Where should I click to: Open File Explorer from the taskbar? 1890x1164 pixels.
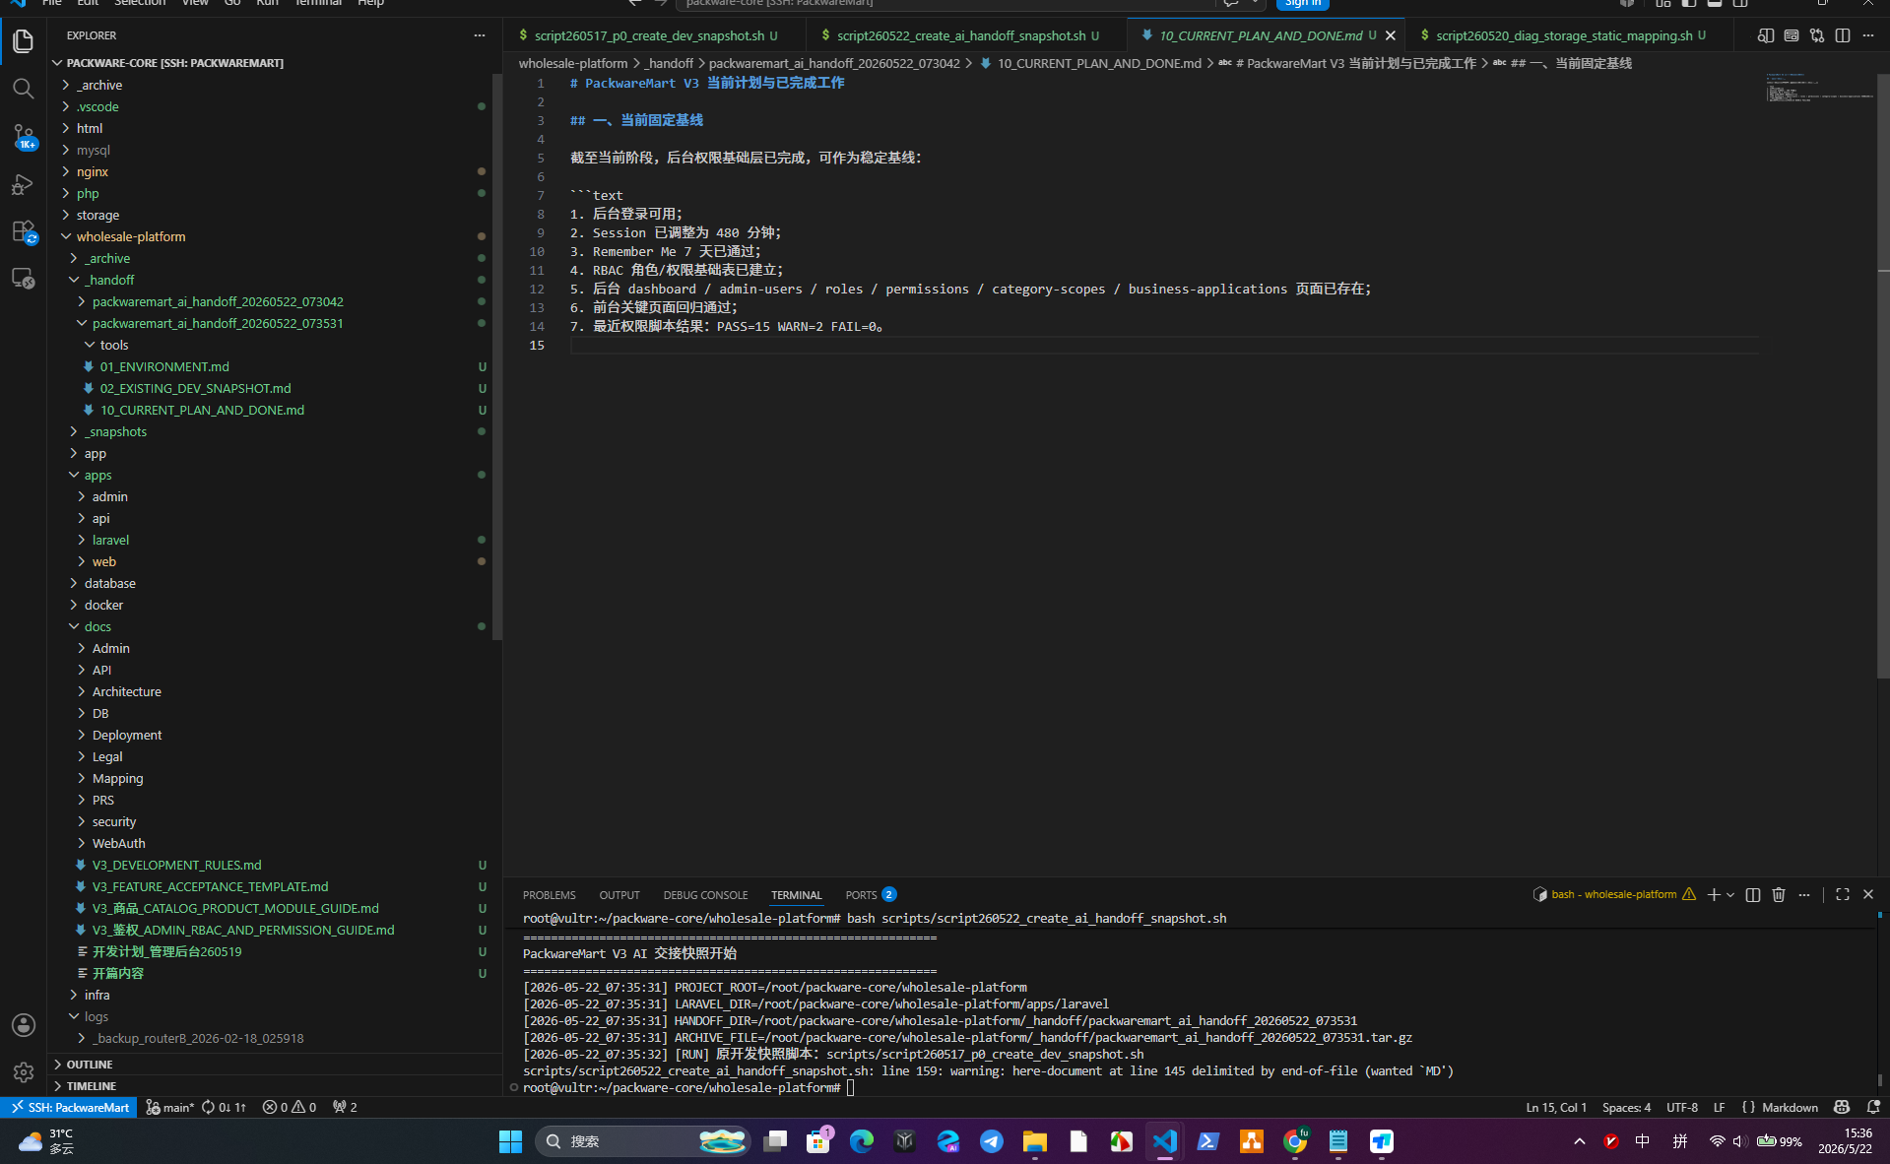pos(1035,1141)
